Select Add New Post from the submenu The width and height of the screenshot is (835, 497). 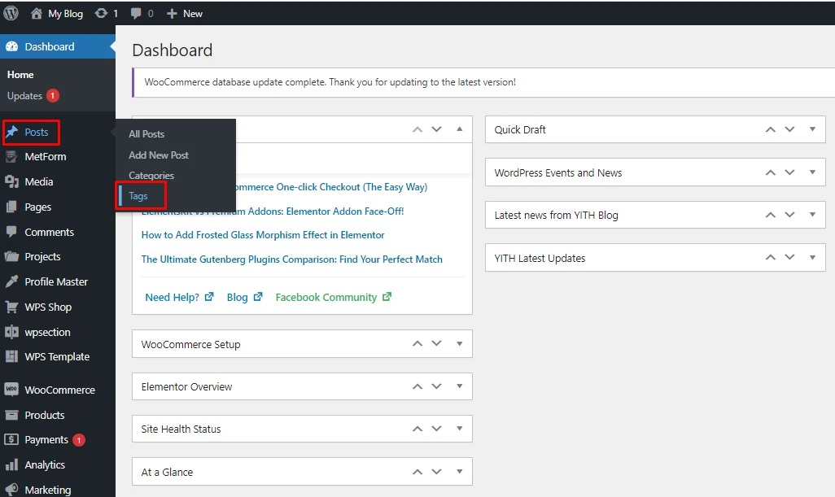pyautogui.click(x=159, y=155)
